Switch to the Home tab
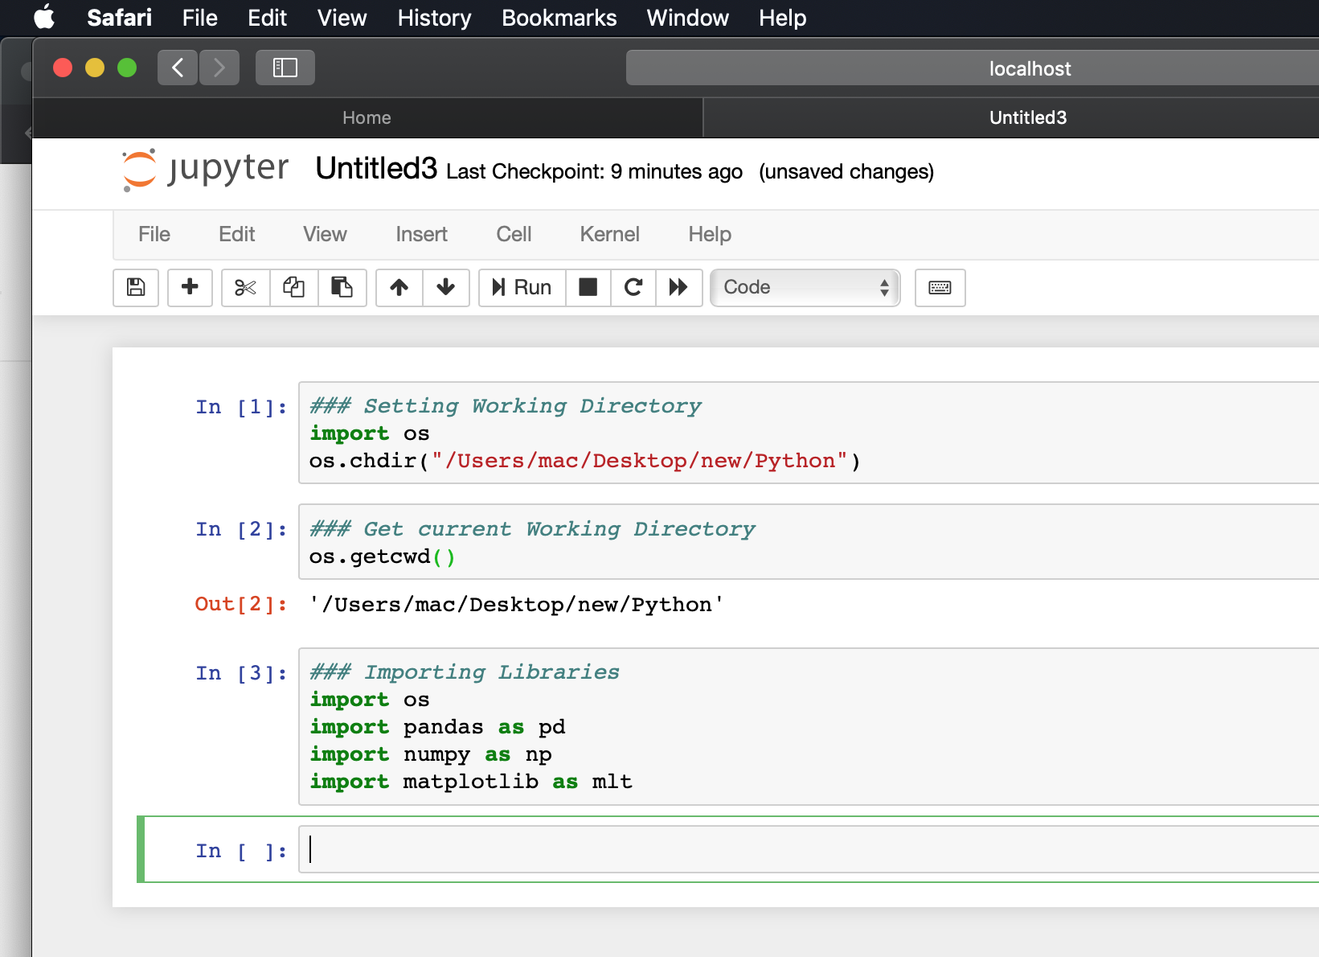Viewport: 1319px width, 957px height. tap(367, 117)
